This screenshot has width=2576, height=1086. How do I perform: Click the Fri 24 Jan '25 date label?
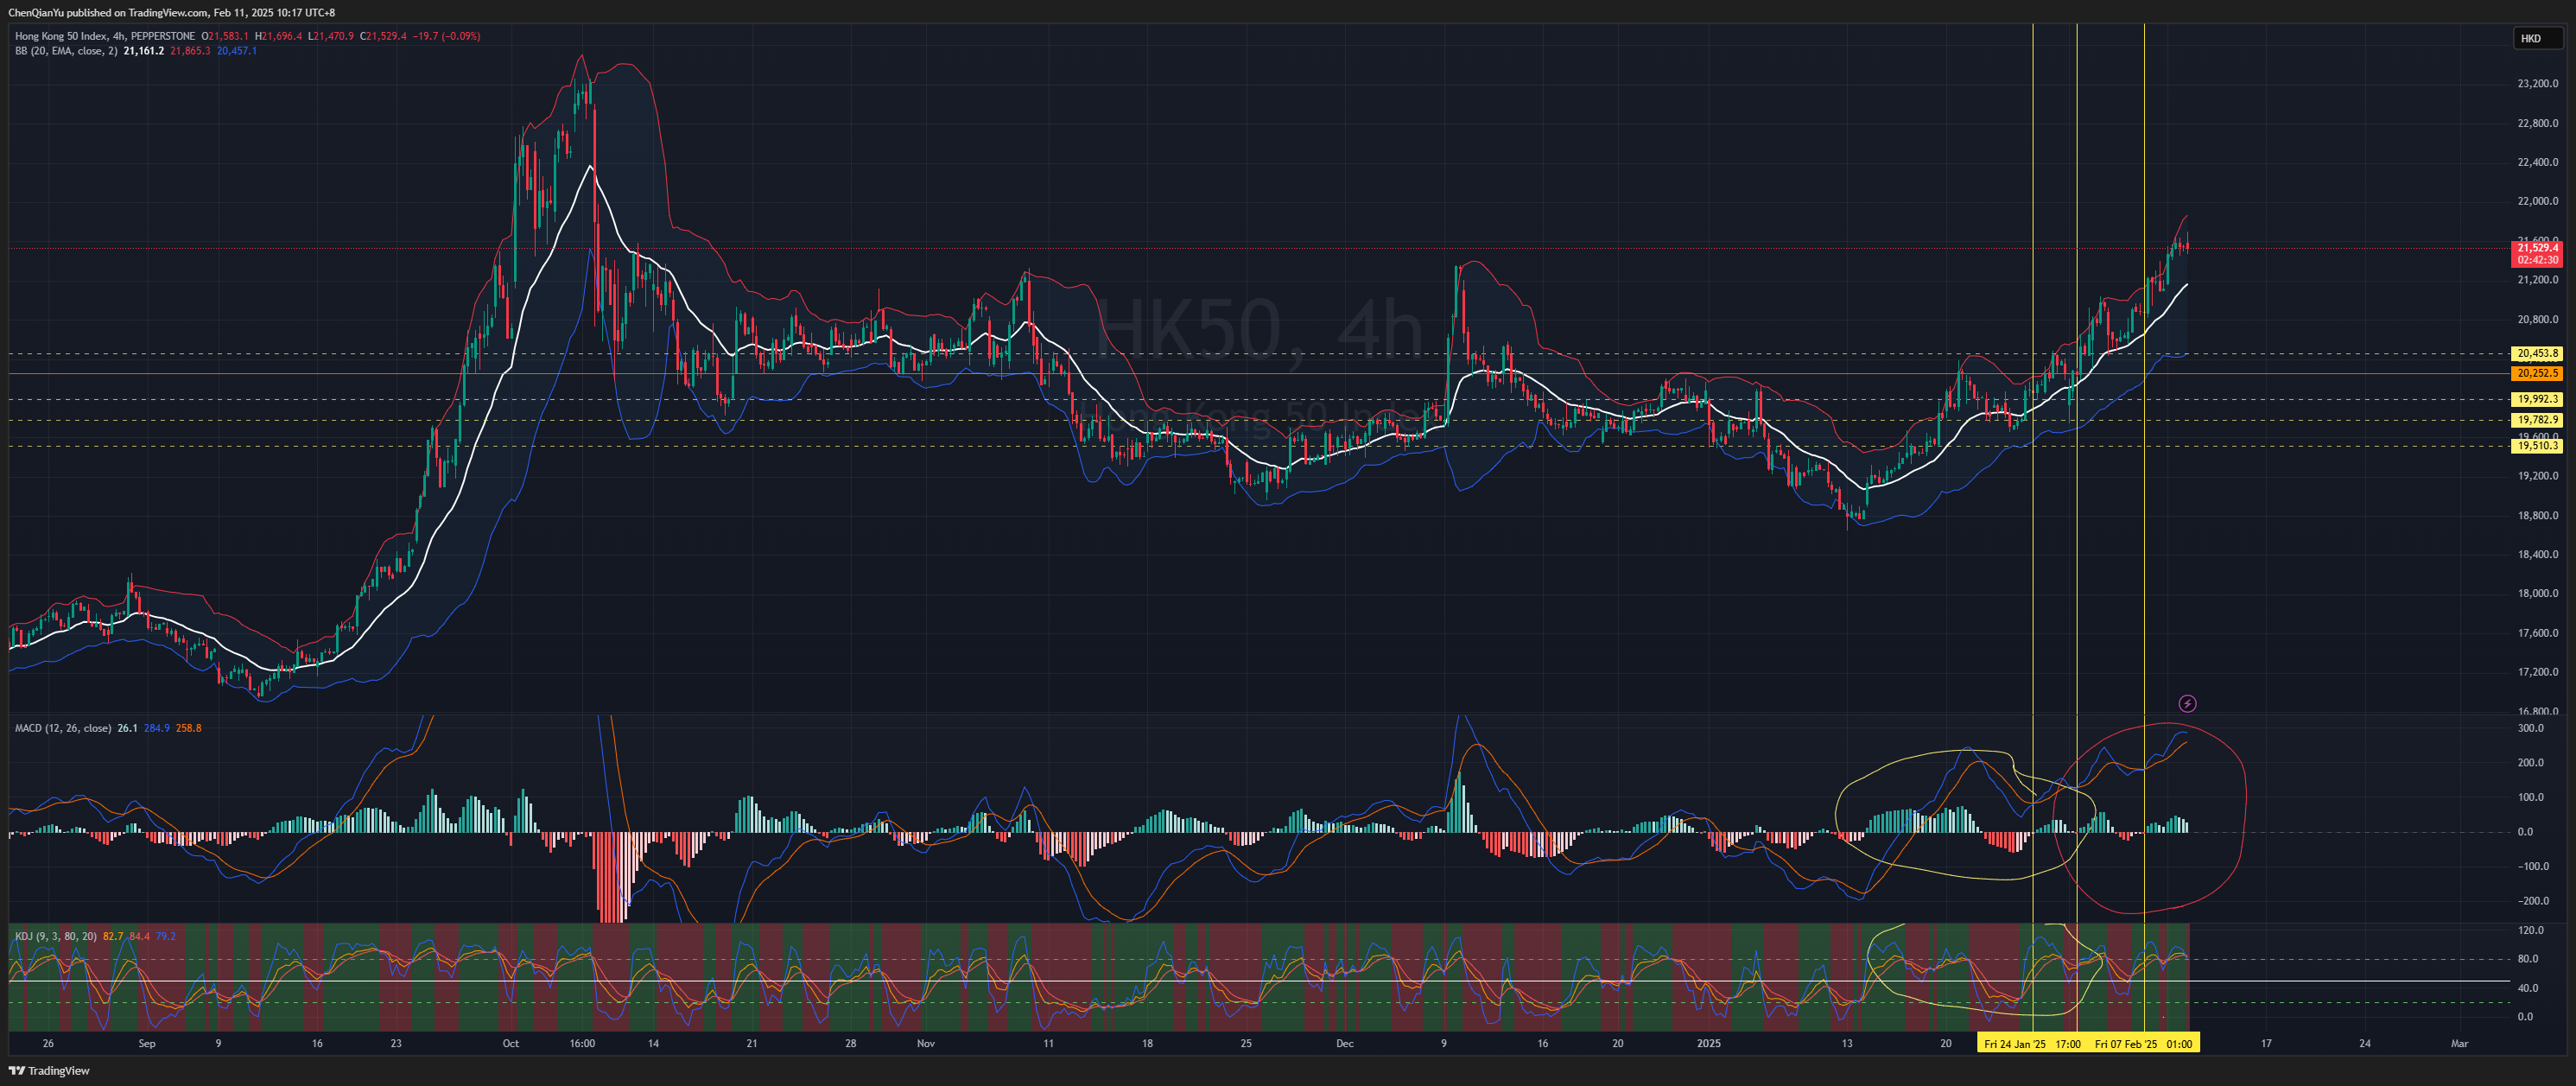(2014, 1044)
